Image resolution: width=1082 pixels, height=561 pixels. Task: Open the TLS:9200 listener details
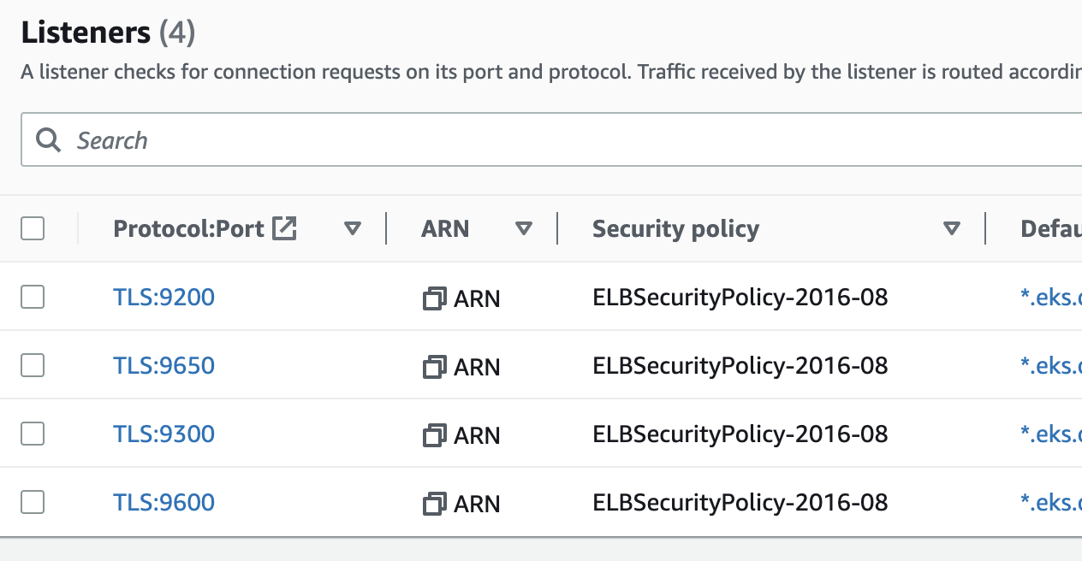tap(163, 296)
